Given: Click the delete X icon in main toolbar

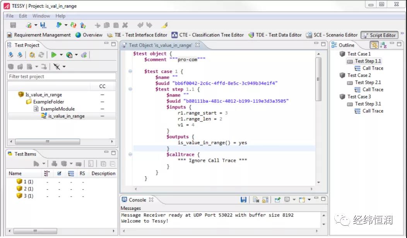Looking at the screenshot, I should pos(125,25).
